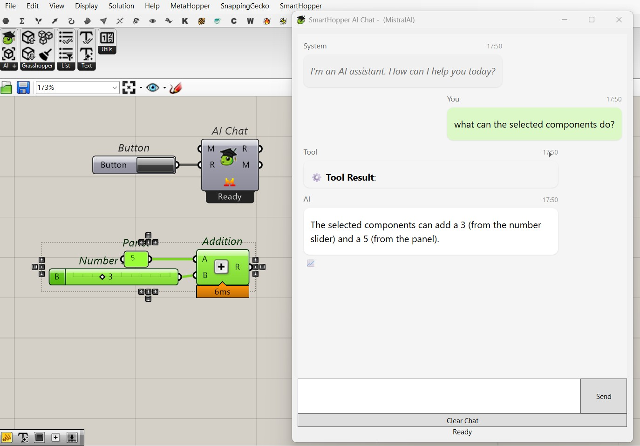Click inside the chat message input box
This screenshot has width=640, height=446.
click(x=439, y=396)
